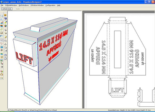Click the undo curved arrow icon
The image size is (155, 112).
2,67
